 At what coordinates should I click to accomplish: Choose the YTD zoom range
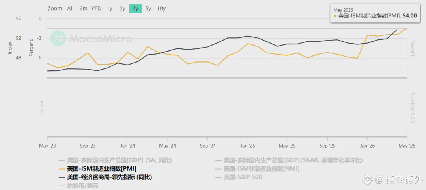(x=96, y=9)
